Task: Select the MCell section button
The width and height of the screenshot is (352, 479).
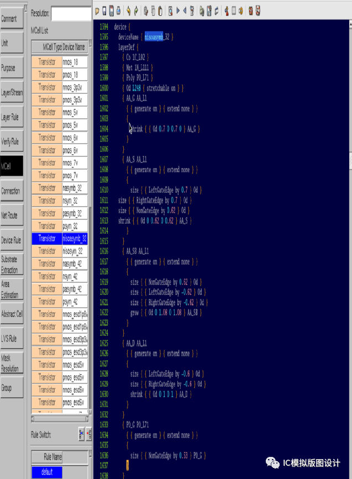Action: click(12, 166)
